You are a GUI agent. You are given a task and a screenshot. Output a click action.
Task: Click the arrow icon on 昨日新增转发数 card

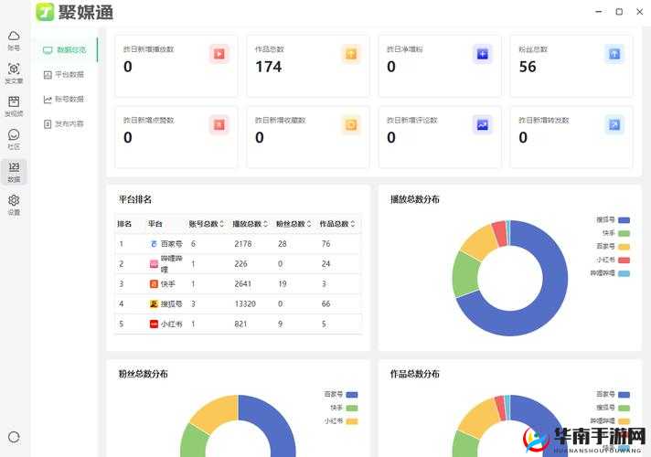(614, 125)
